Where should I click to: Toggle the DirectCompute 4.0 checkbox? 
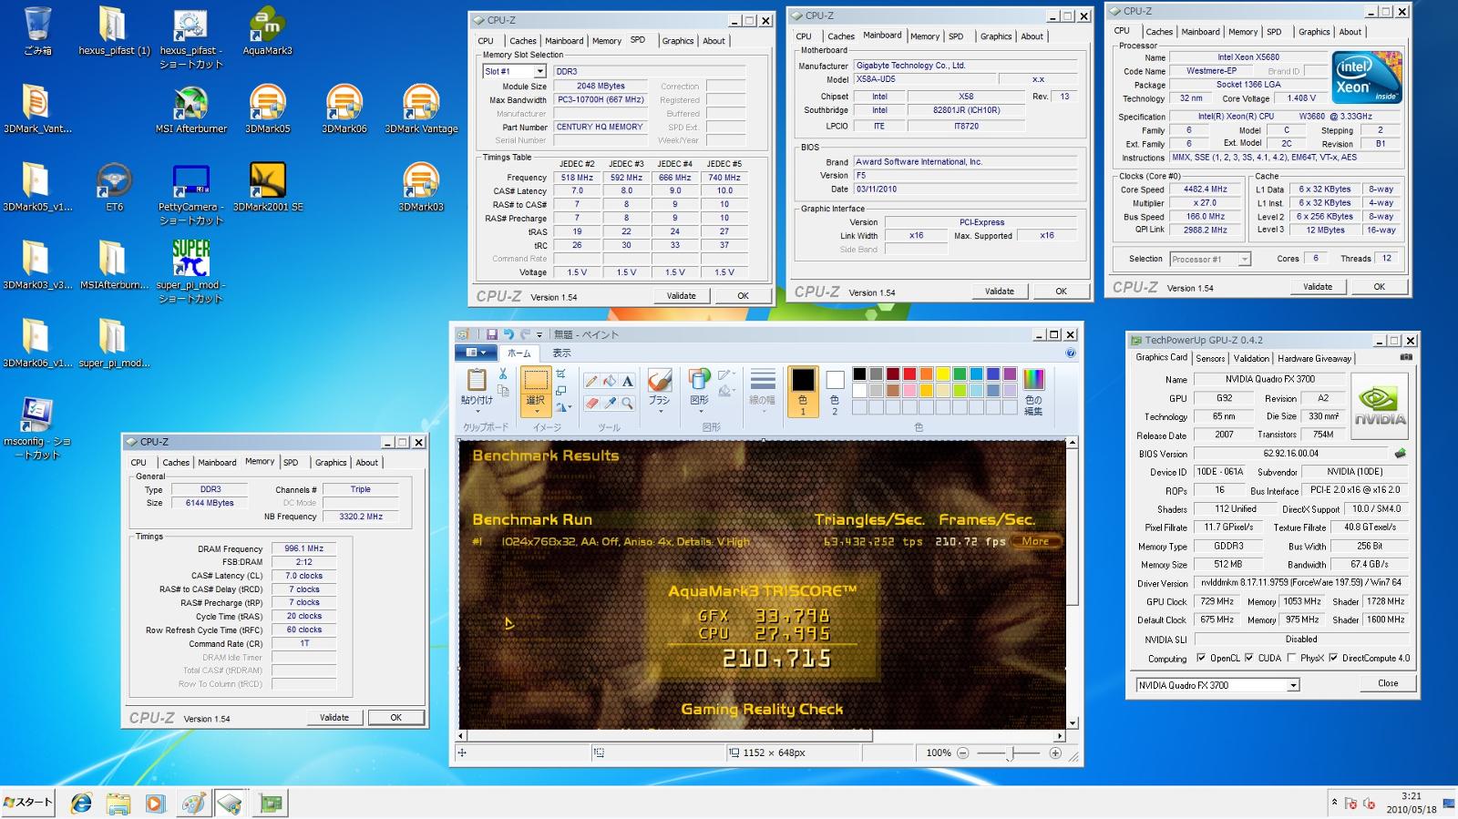point(1333,658)
